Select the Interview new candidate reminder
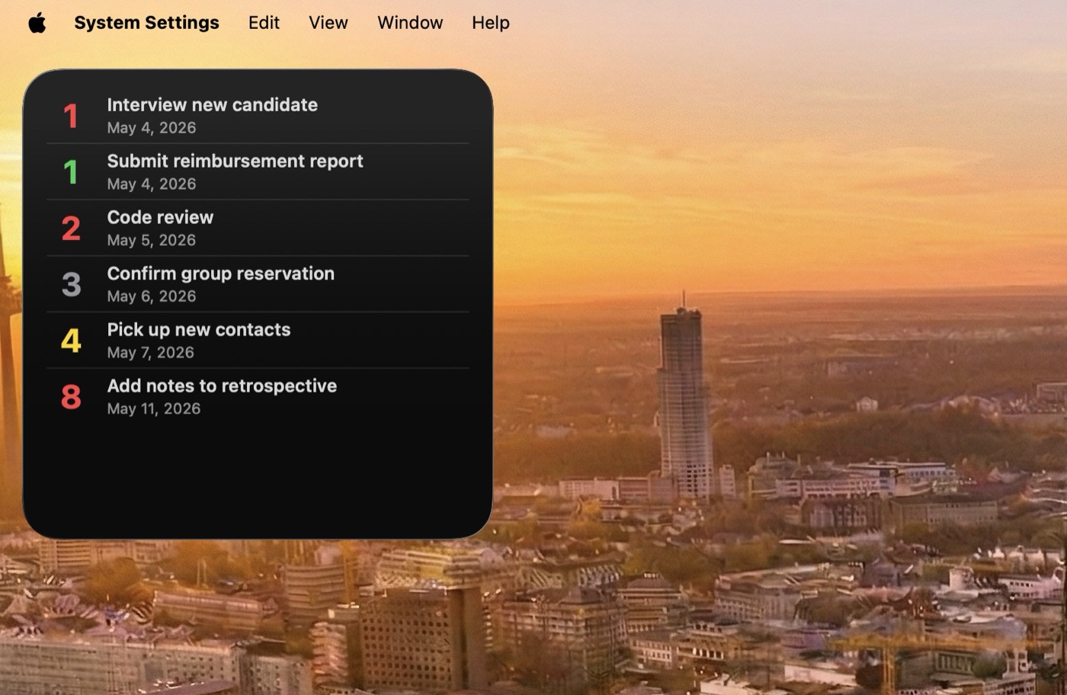The image size is (1067, 695). point(258,116)
